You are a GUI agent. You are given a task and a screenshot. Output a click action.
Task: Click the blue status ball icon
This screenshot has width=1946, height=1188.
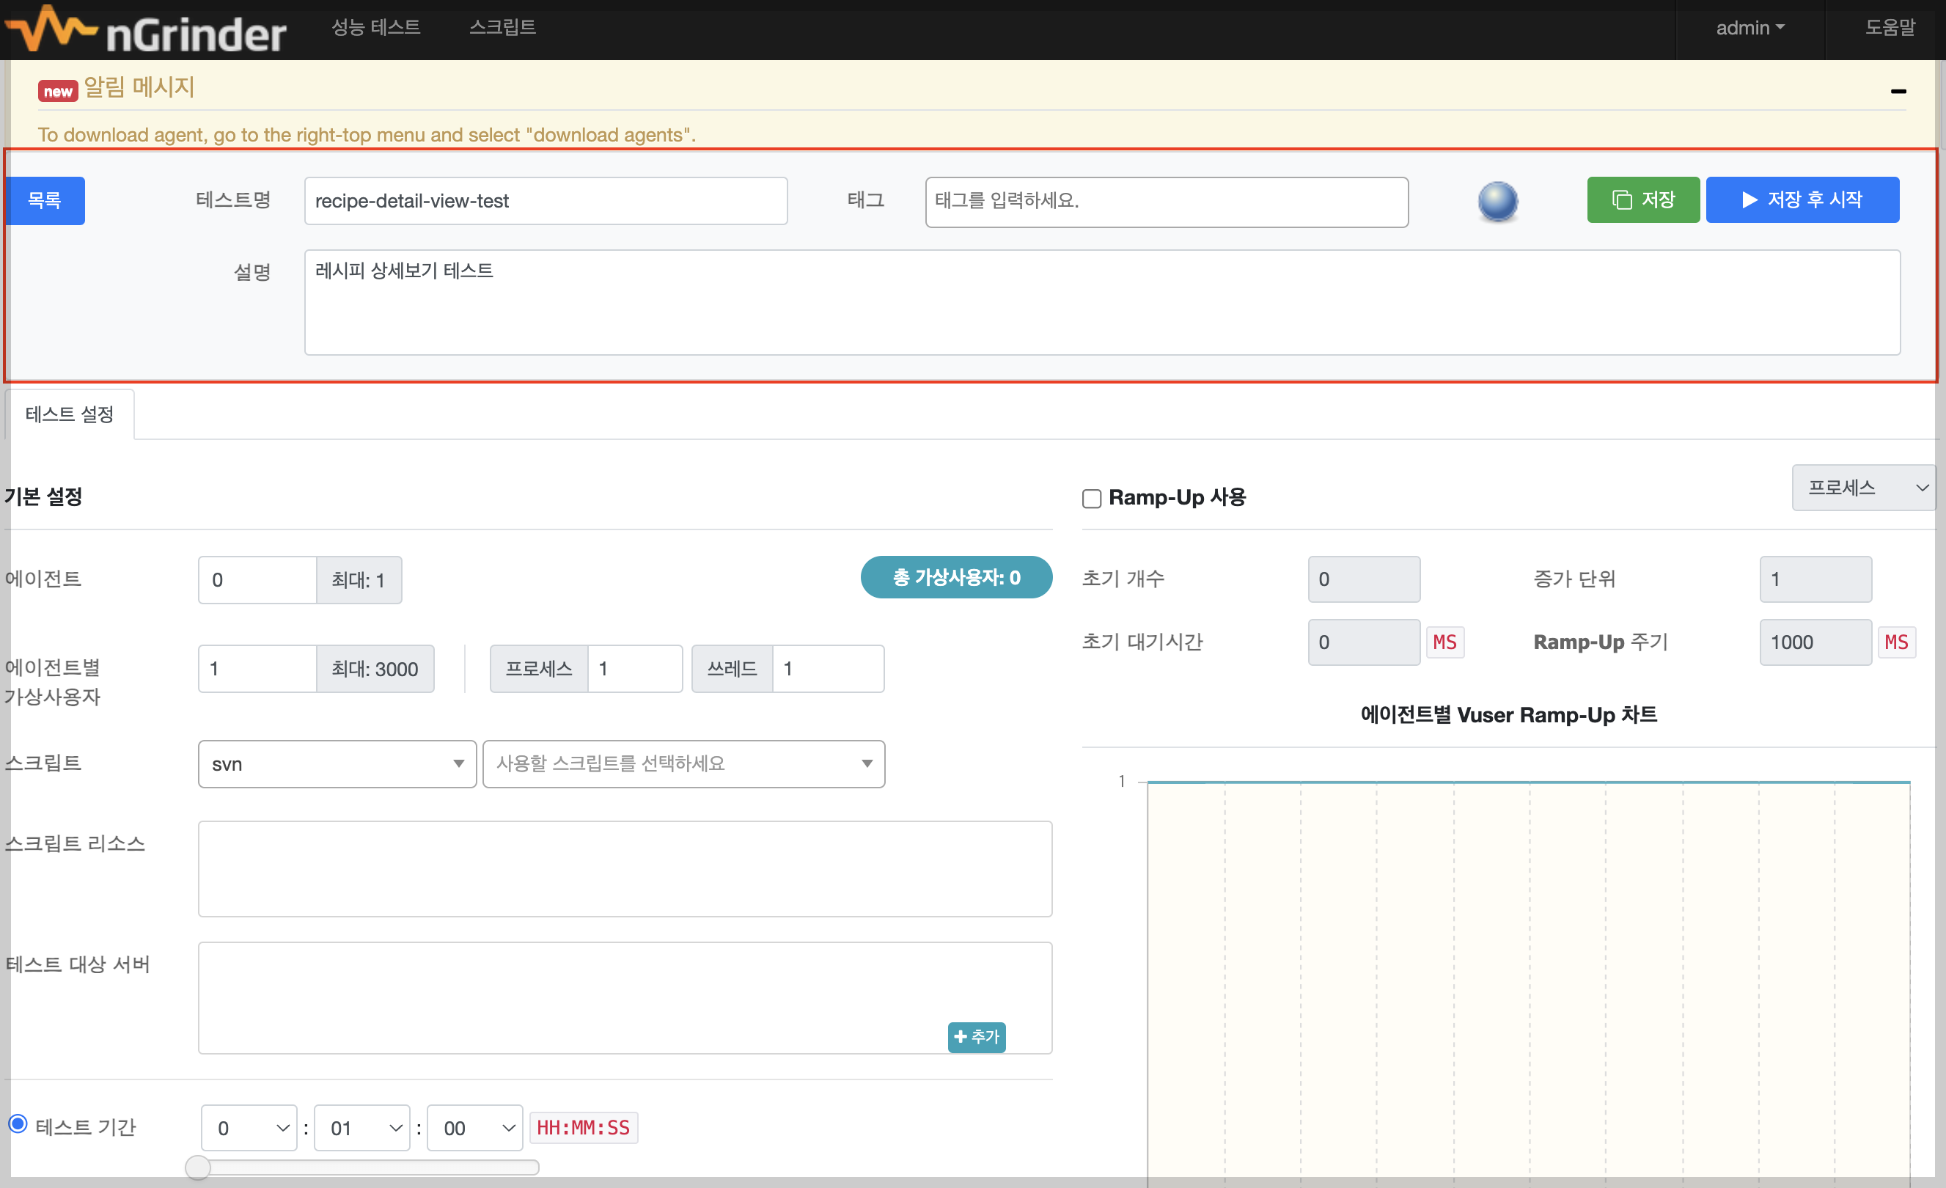click(1497, 202)
